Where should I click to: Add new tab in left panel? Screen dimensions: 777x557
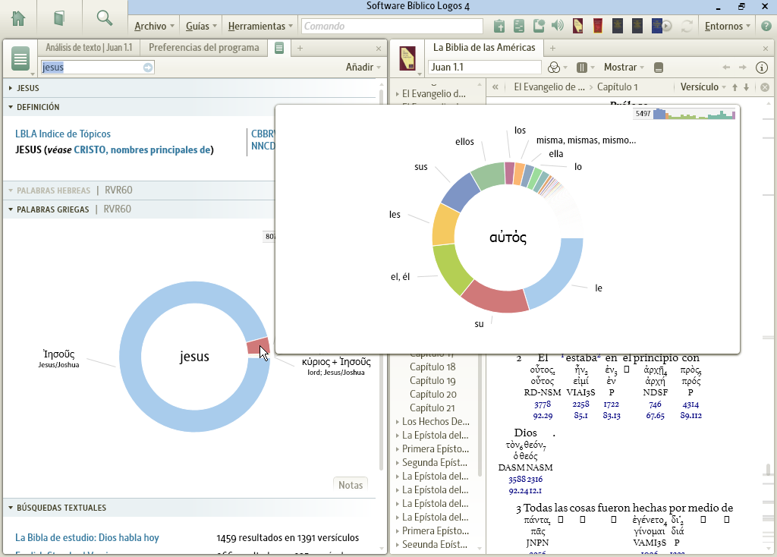300,48
